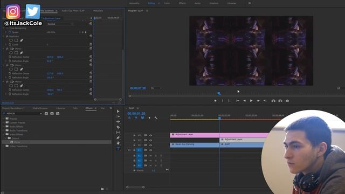Collapse the Distort folder
Viewport: 345px width, 194px height.
[x=5, y=138]
